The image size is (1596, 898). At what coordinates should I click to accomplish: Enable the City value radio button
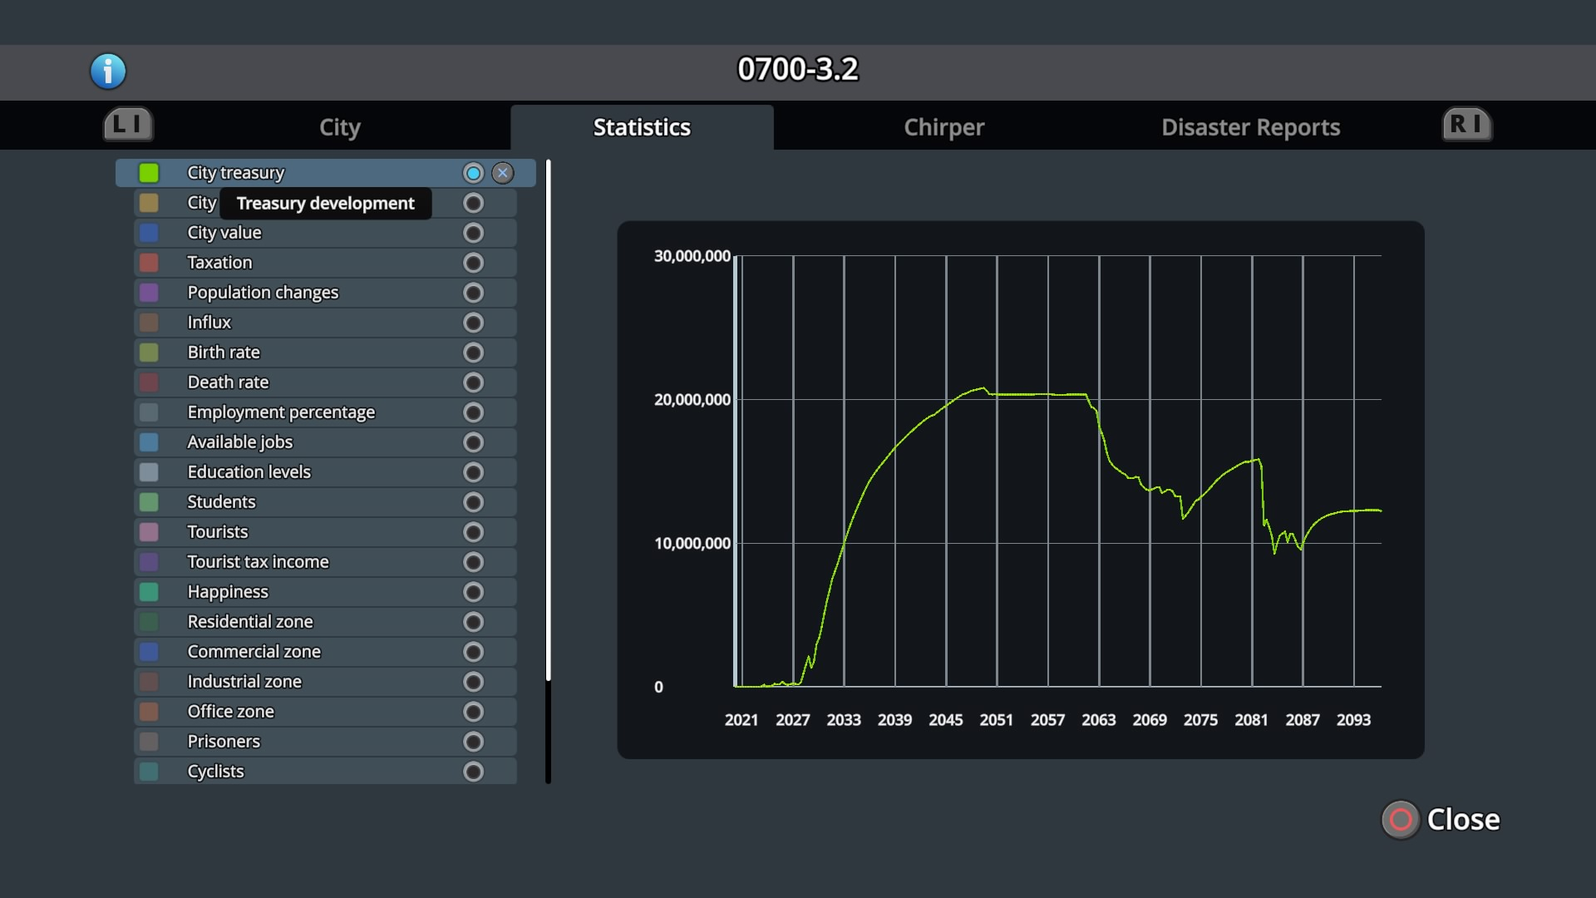click(473, 233)
